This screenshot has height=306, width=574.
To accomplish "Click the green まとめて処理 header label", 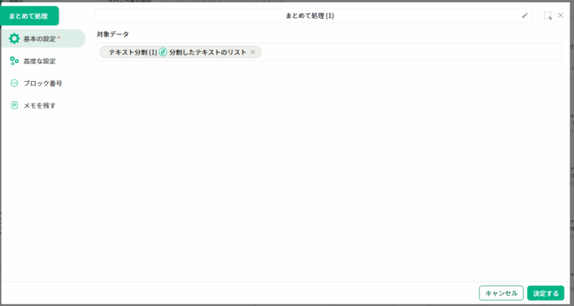I will 29,16.
